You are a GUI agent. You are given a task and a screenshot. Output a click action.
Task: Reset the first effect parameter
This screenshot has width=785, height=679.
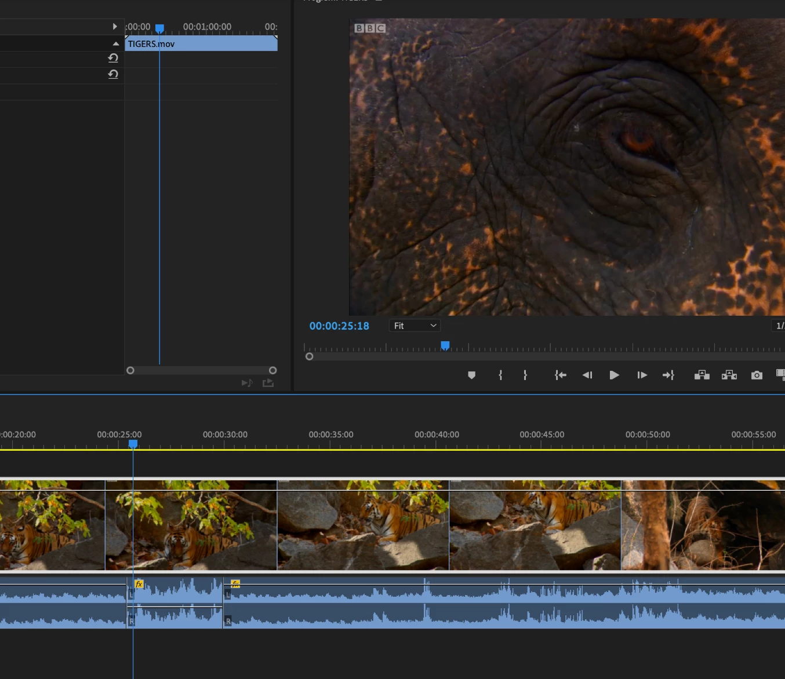113,58
